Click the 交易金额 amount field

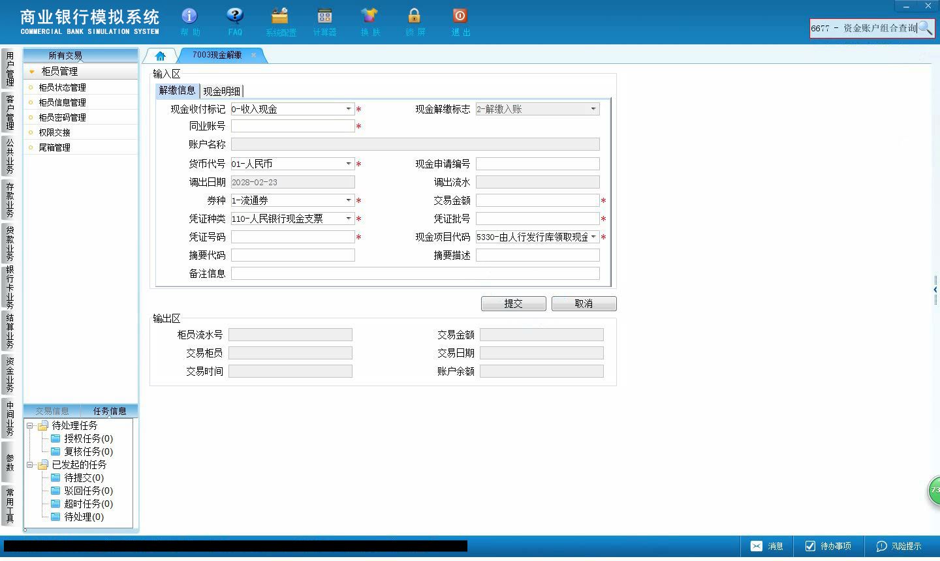click(x=538, y=200)
